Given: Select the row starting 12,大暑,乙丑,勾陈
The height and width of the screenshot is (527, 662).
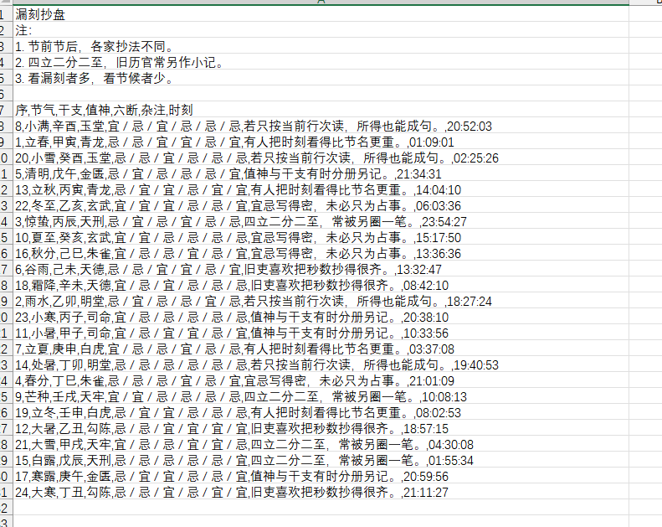Looking at the screenshot, I should point(321,428).
